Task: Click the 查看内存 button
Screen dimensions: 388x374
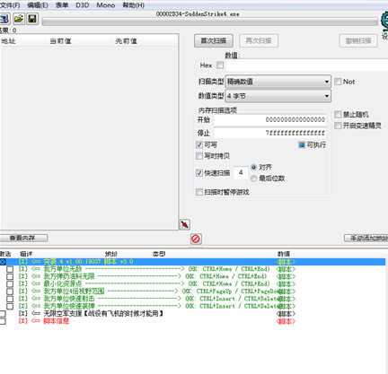Action: [x=23, y=238]
